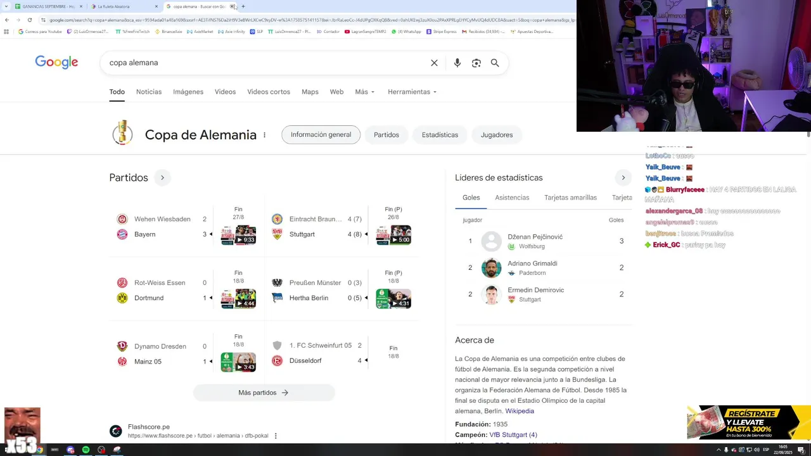The height and width of the screenshot is (456, 811).
Task: Click Adriano Grimaldi's player photo
Action: (x=491, y=268)
